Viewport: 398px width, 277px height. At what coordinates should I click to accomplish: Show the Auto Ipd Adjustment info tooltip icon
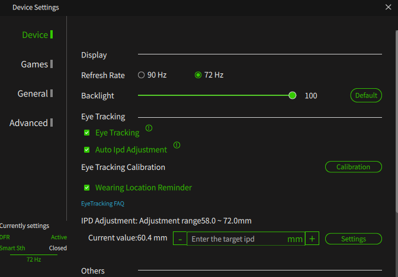pos(176,145)
